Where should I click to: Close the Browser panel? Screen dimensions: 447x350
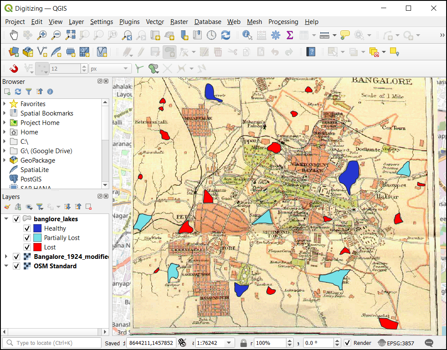[x=106, y=81]
